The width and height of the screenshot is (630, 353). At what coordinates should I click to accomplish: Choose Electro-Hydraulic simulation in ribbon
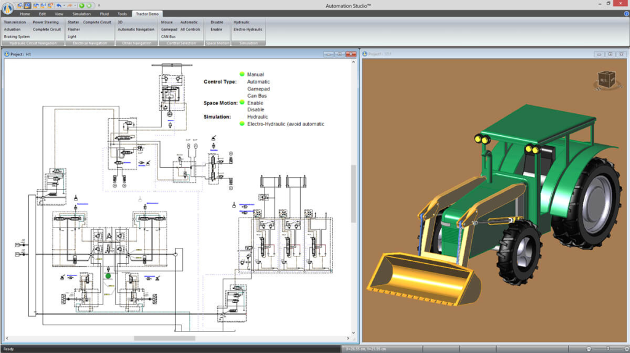(x=248, y=30)
